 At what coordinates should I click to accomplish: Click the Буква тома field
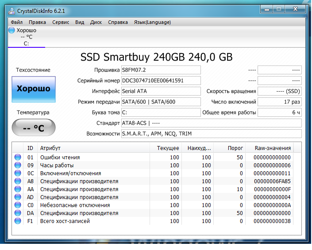(161, 112)
